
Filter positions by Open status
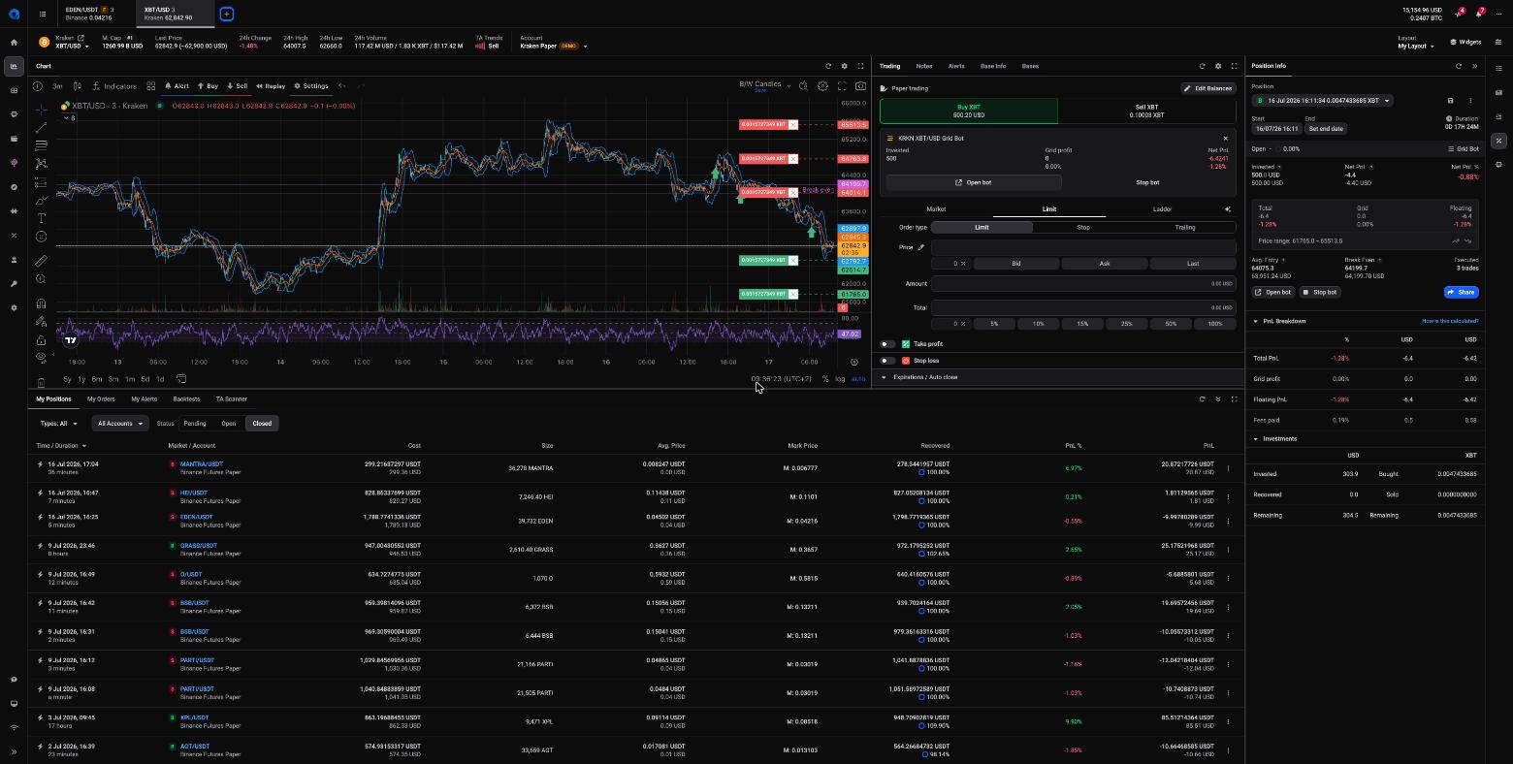click(229, 424)
